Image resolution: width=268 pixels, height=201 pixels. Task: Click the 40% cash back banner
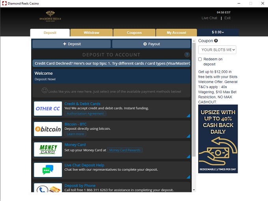coord(218,139)
